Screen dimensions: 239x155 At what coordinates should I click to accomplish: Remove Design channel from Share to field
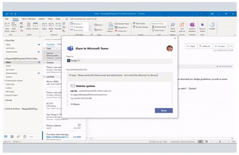click(79, 61)
